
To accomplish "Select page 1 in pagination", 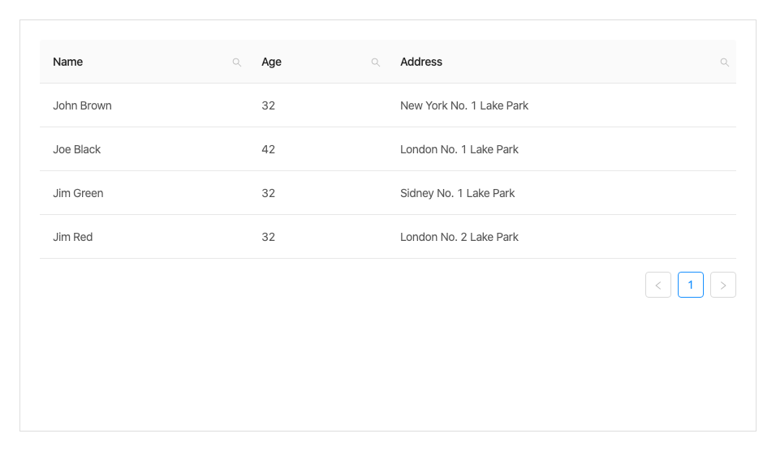I will click(x=691, y=285).
